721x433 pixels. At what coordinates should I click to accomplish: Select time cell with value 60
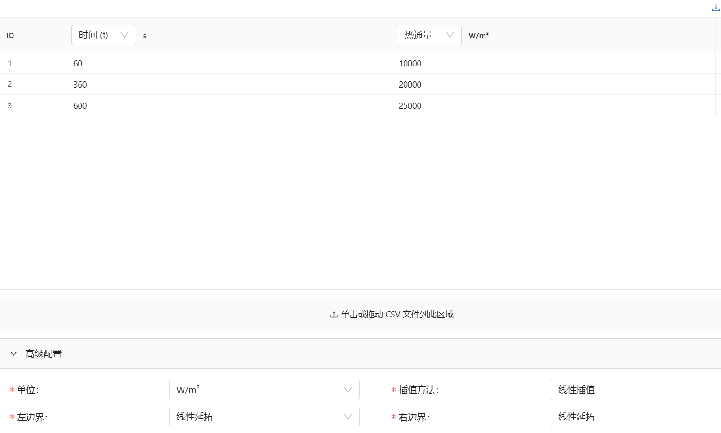point(227,63)
